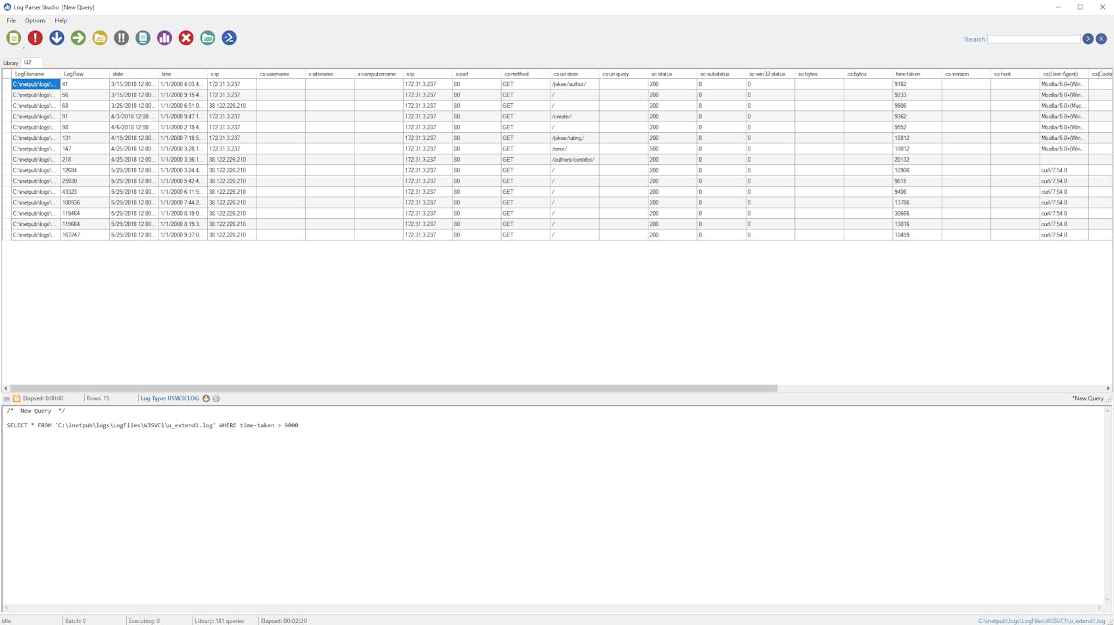1114x625 pixels.
Task: Change the Log Type from IISW3CLOG
Action: (x=206, y=398)
